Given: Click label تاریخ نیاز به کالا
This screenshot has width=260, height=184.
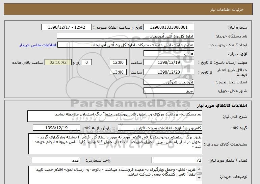Looking at the screenshot, I should click(x=97, y=128).
